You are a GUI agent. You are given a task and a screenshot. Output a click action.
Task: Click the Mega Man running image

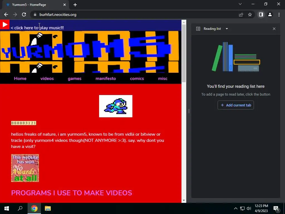point(116,106)
